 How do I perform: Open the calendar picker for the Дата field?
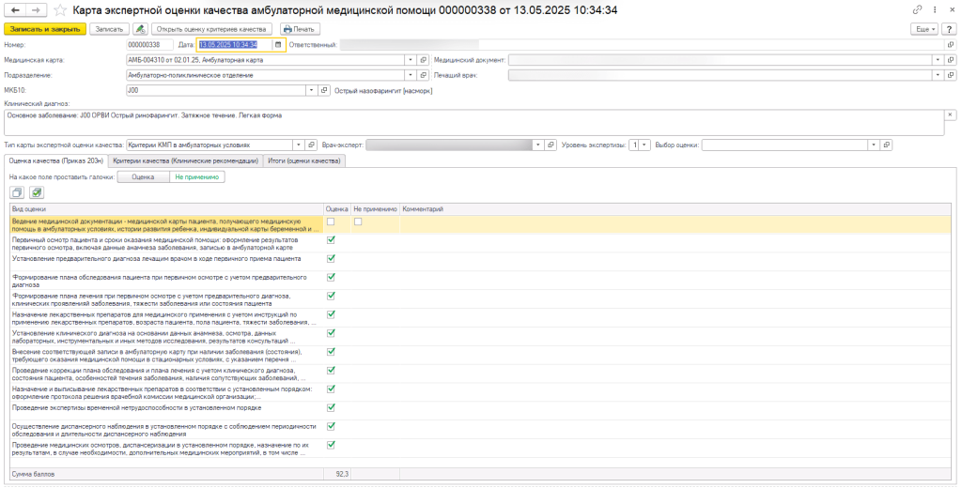[278, 44]
